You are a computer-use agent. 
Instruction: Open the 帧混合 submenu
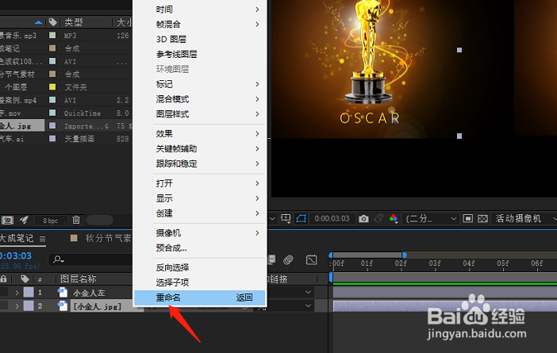[200, 25]
